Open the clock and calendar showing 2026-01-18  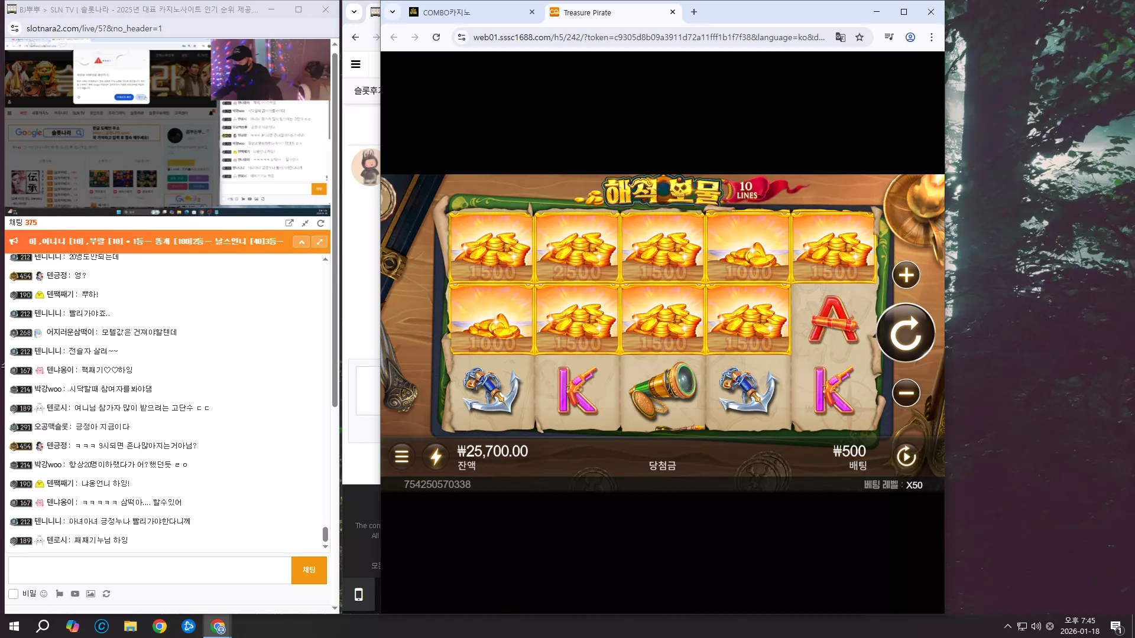[x=1080, y=626]
